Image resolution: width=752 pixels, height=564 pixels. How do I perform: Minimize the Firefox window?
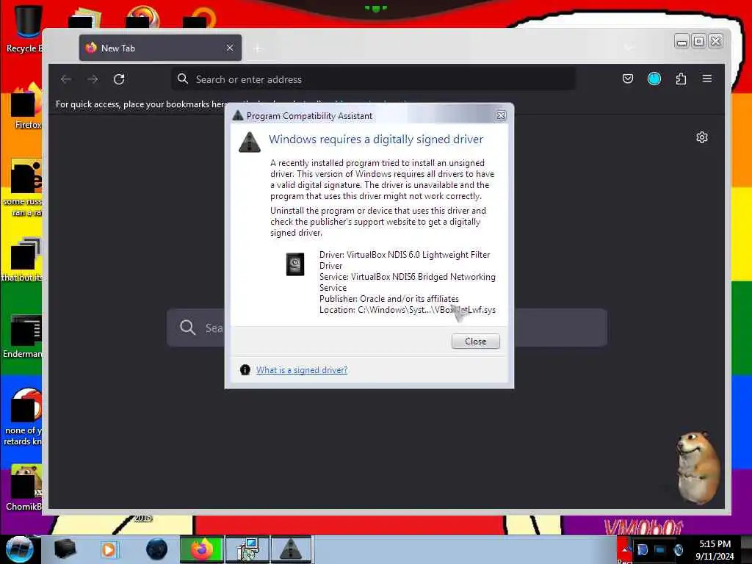[x=681, y=41]
